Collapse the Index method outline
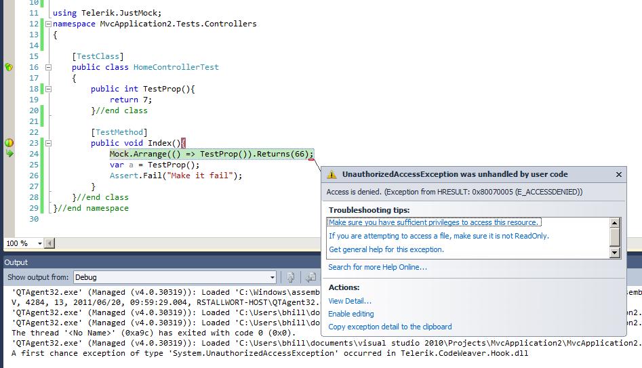 [x=48, y=143]
